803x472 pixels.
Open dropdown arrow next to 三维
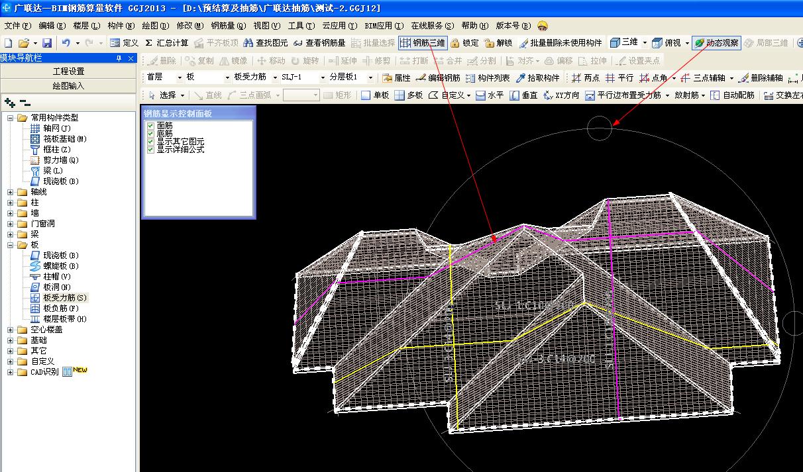[x=644, y=42]
